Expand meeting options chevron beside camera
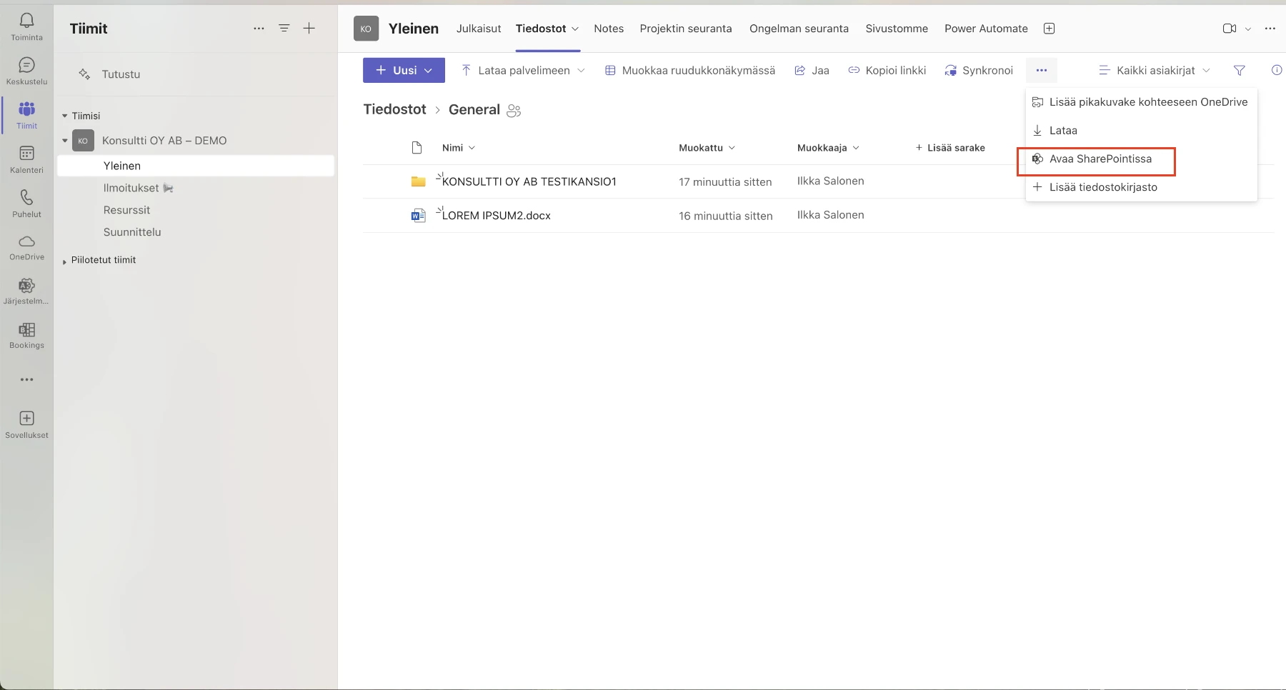This screenshot has width=1286, height=690. [x=1248, y=29]
